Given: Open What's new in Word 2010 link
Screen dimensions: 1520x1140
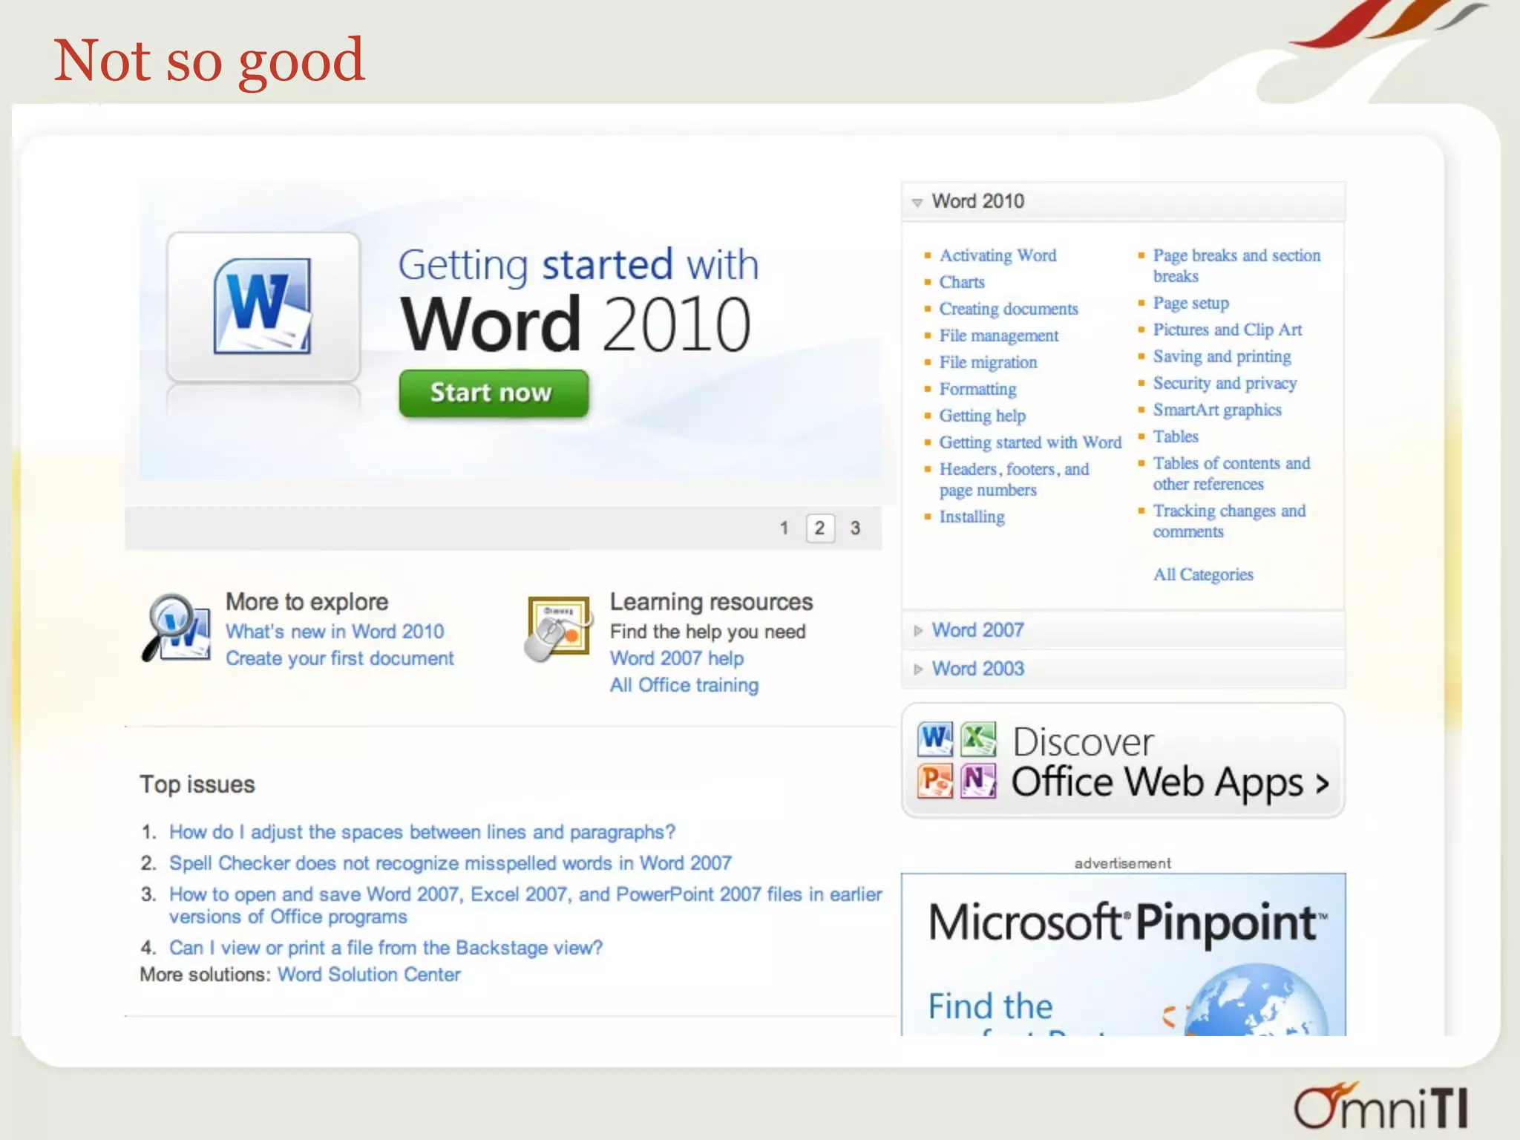Looking at the screenshot, I should point(335,631).
